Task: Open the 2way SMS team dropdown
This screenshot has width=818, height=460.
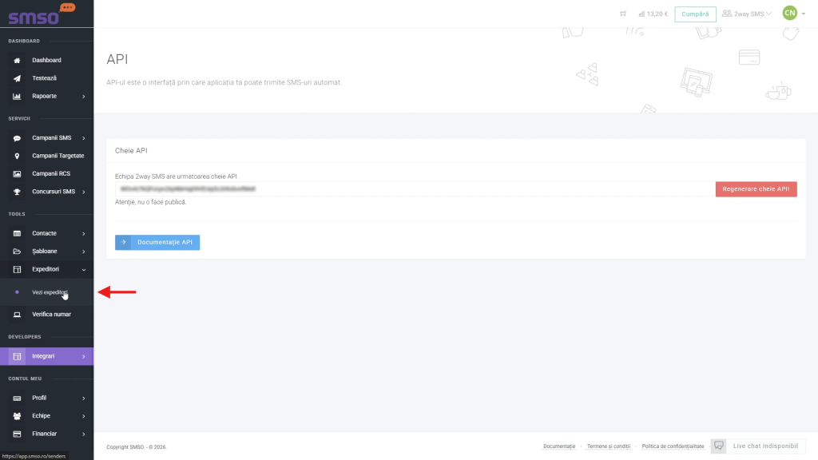Action: point(747,14)
